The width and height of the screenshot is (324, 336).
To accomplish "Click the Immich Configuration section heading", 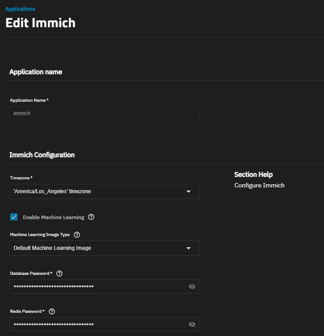I will tap(42, 155).
